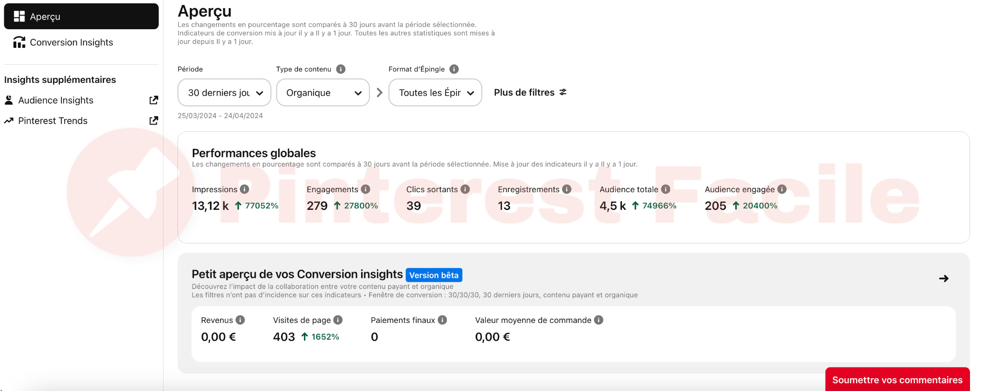The width and height of the screenshot is (982, 391).
Task: Open the 'Toutes les Épingles' format dropdown
Action: 435,92
